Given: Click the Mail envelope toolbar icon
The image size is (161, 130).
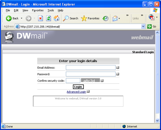Looking at the screenshot, I should pyautogui.click(x=115, y=18).
